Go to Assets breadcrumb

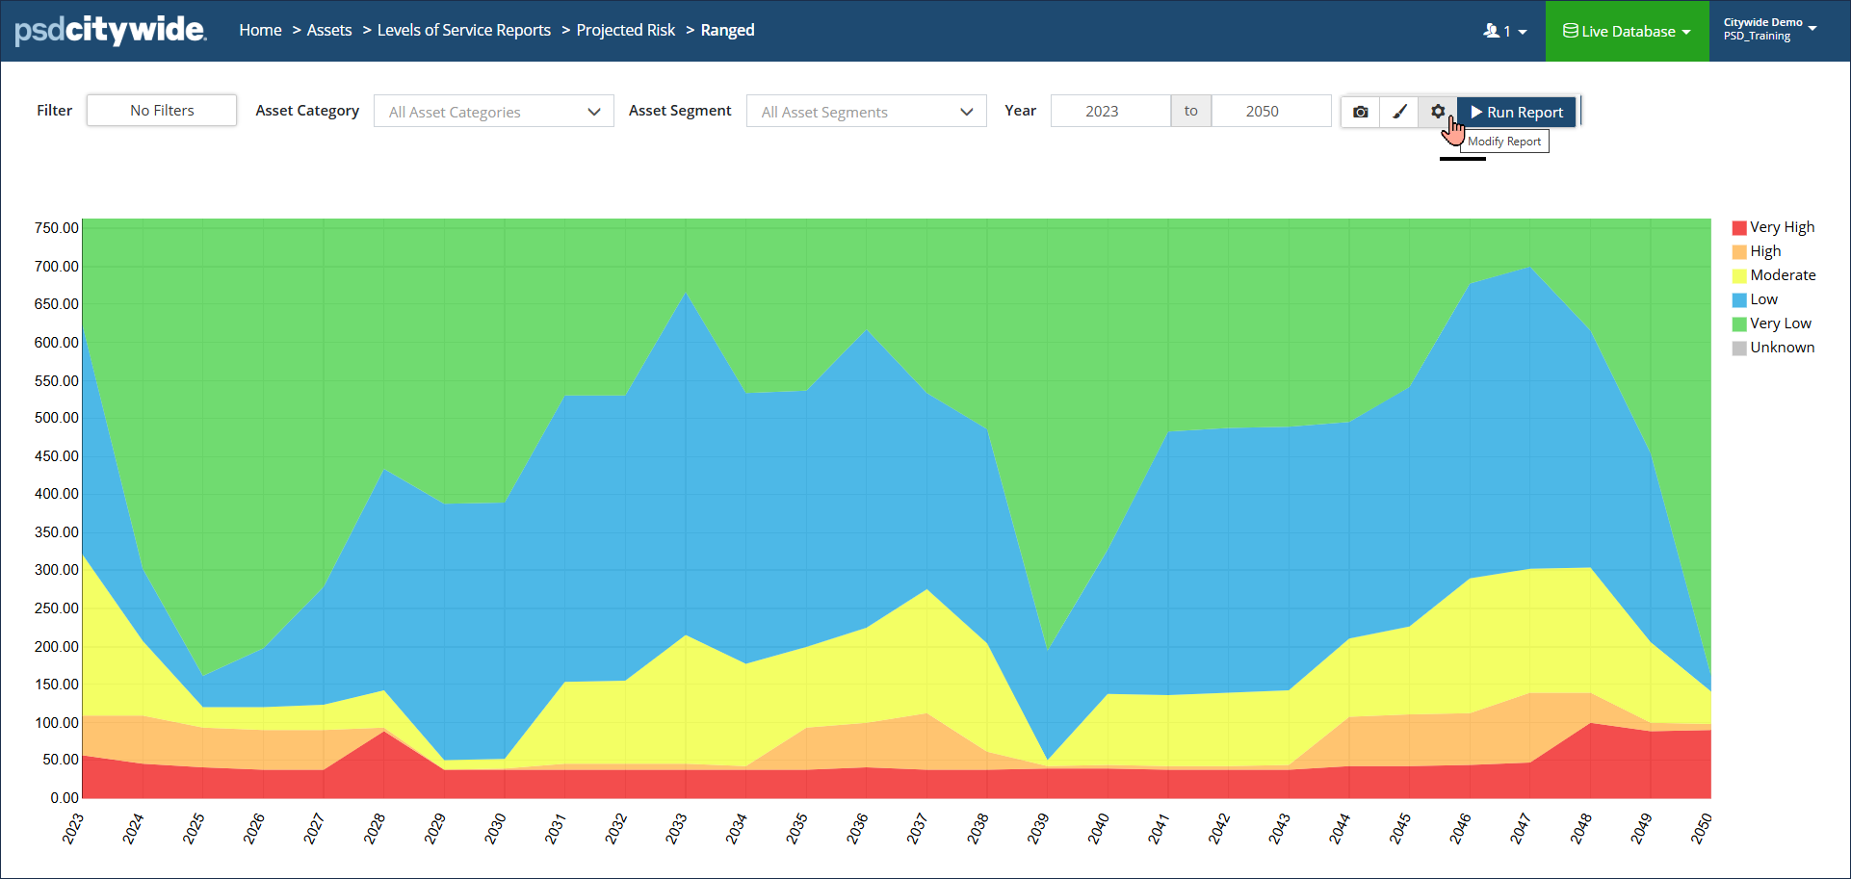coord(329,31)
